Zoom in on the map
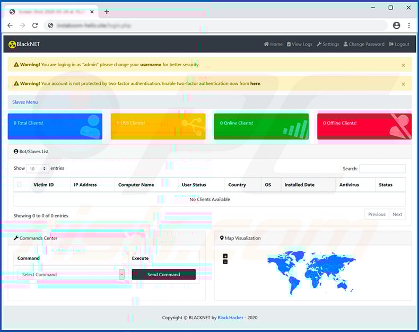 pos(225,256)
